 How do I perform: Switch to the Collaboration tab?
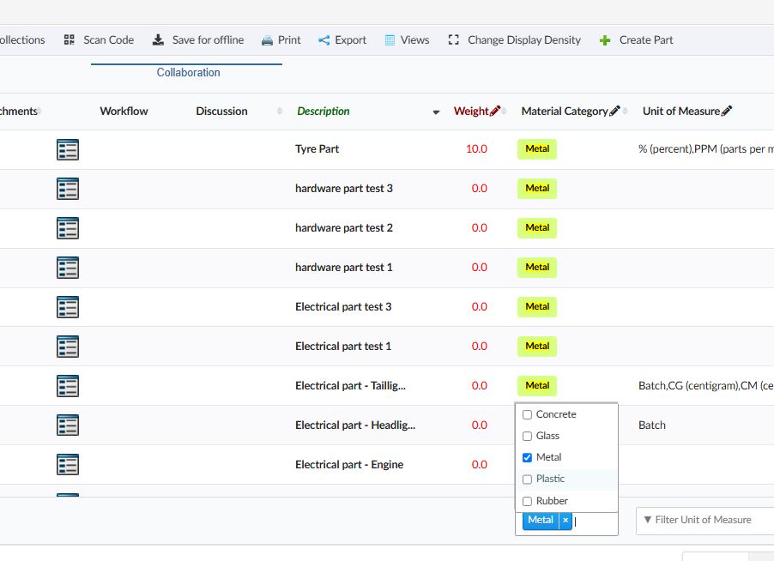[x=188, y=73]
